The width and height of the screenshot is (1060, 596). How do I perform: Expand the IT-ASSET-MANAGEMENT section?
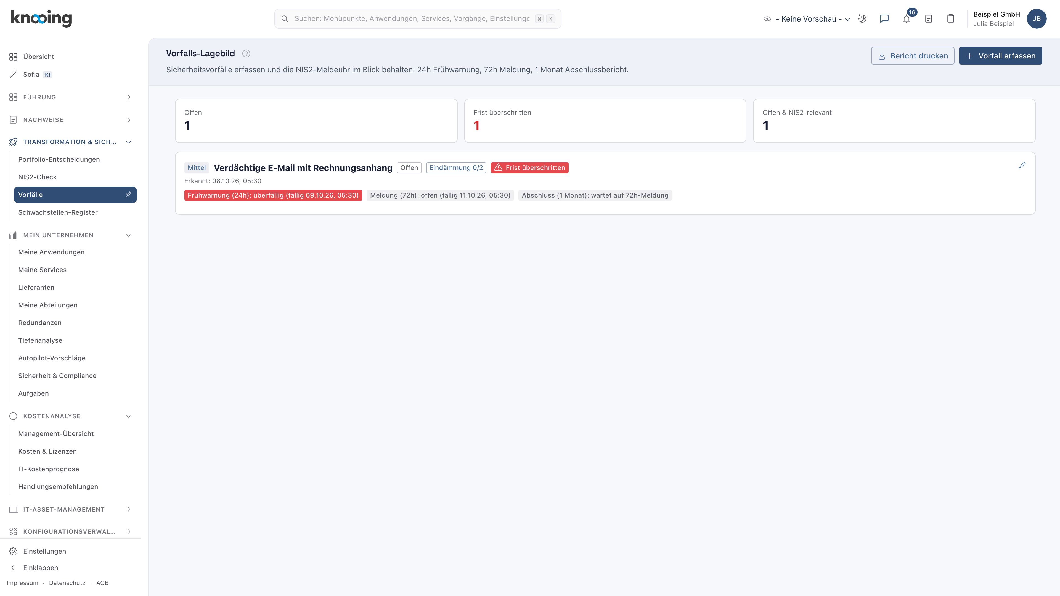click(71, 509)
